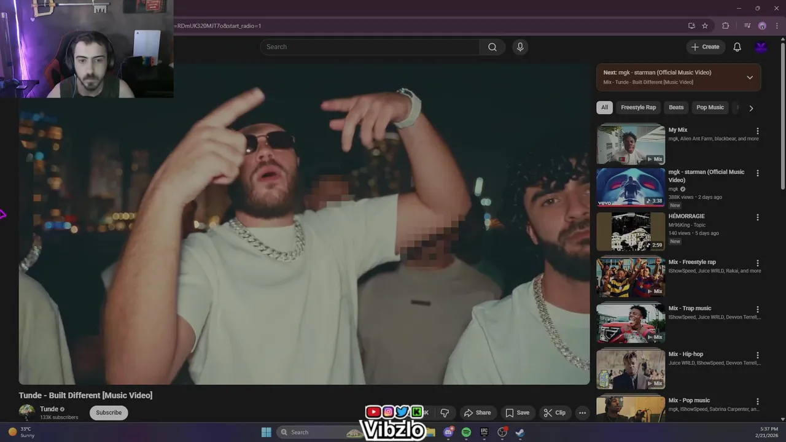Select the Pop Music filter chip
786x442 pixels.
710,107
